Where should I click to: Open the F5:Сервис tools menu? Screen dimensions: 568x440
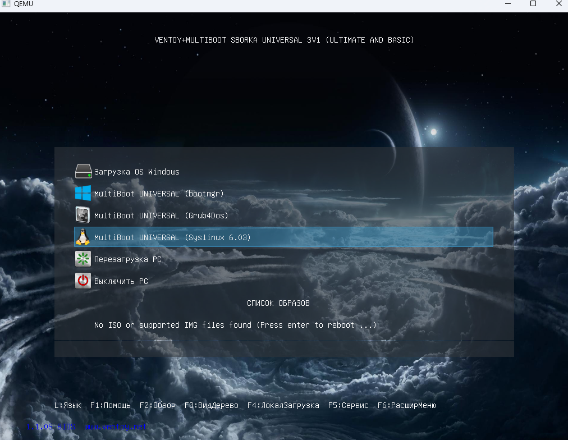(349, 405)
